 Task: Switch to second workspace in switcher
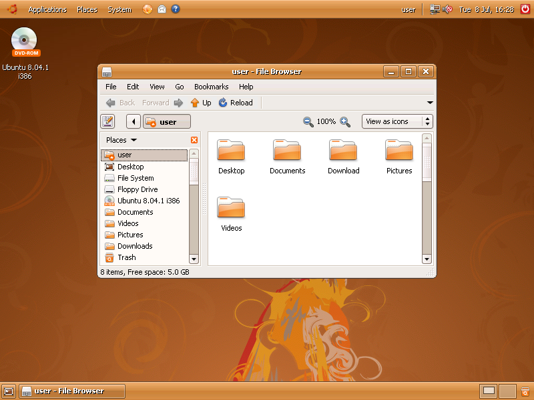[507, 391]
